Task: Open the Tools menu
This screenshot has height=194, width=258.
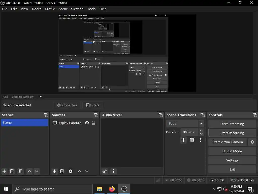Action: (x=91, y=9)
